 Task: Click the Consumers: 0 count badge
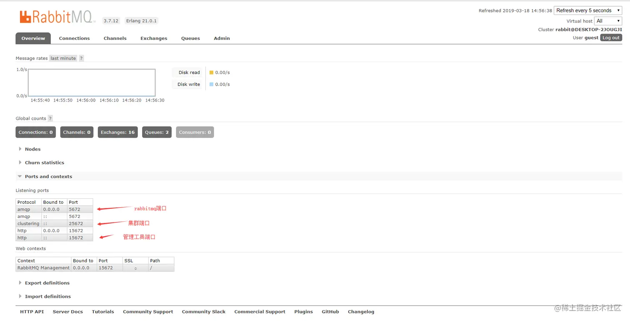[x=195, y=132]
